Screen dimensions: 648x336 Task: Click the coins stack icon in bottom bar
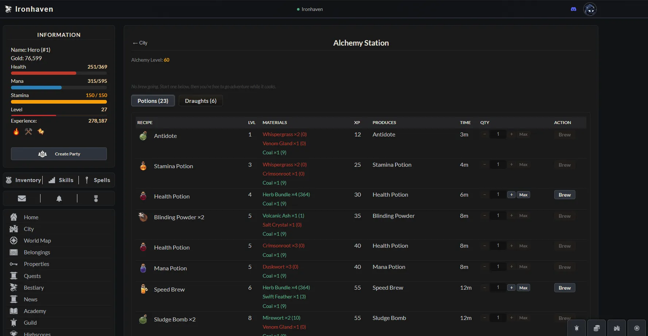coord(597,328)
